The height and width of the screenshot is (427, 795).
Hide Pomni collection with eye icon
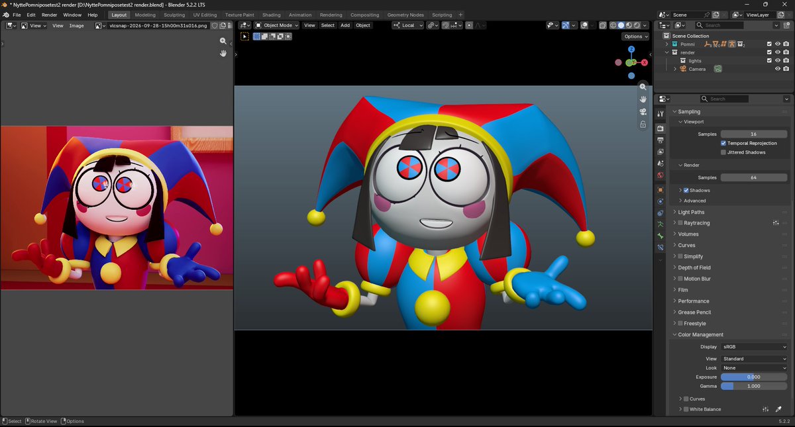[778, 44]
